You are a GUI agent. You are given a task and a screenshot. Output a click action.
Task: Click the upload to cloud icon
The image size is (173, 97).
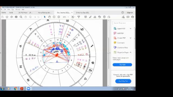[x=12, y=17]
